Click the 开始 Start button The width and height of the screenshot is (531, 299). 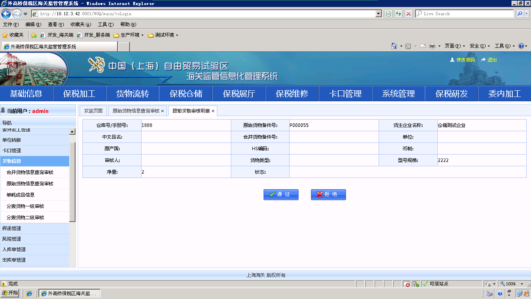pyautogui.click(x=10, y=293)
